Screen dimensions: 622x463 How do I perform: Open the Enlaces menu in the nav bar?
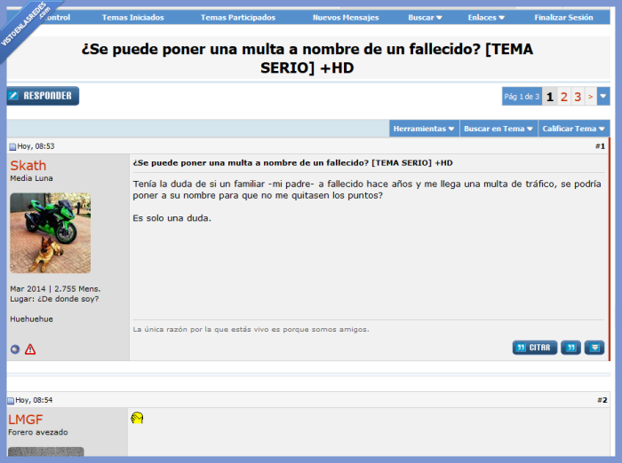point(486,18)
